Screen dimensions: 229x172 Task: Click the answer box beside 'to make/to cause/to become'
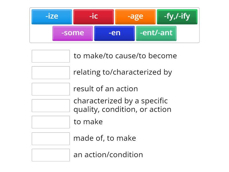[x=51, y=56]
